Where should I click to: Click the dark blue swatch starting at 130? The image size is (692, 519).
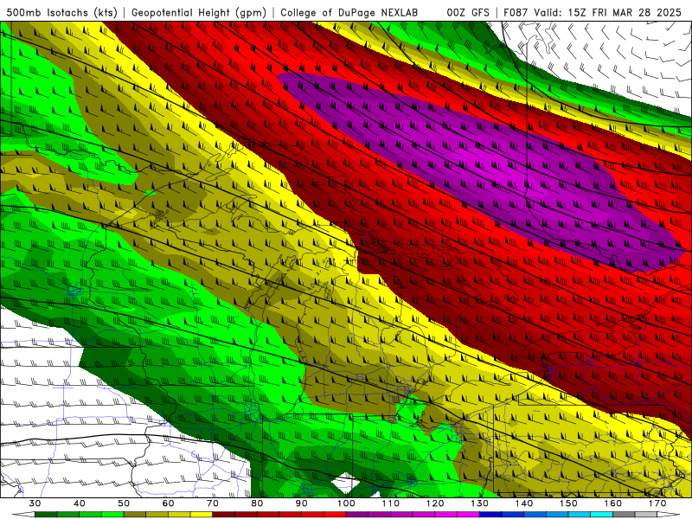click(x=490, y=515)
